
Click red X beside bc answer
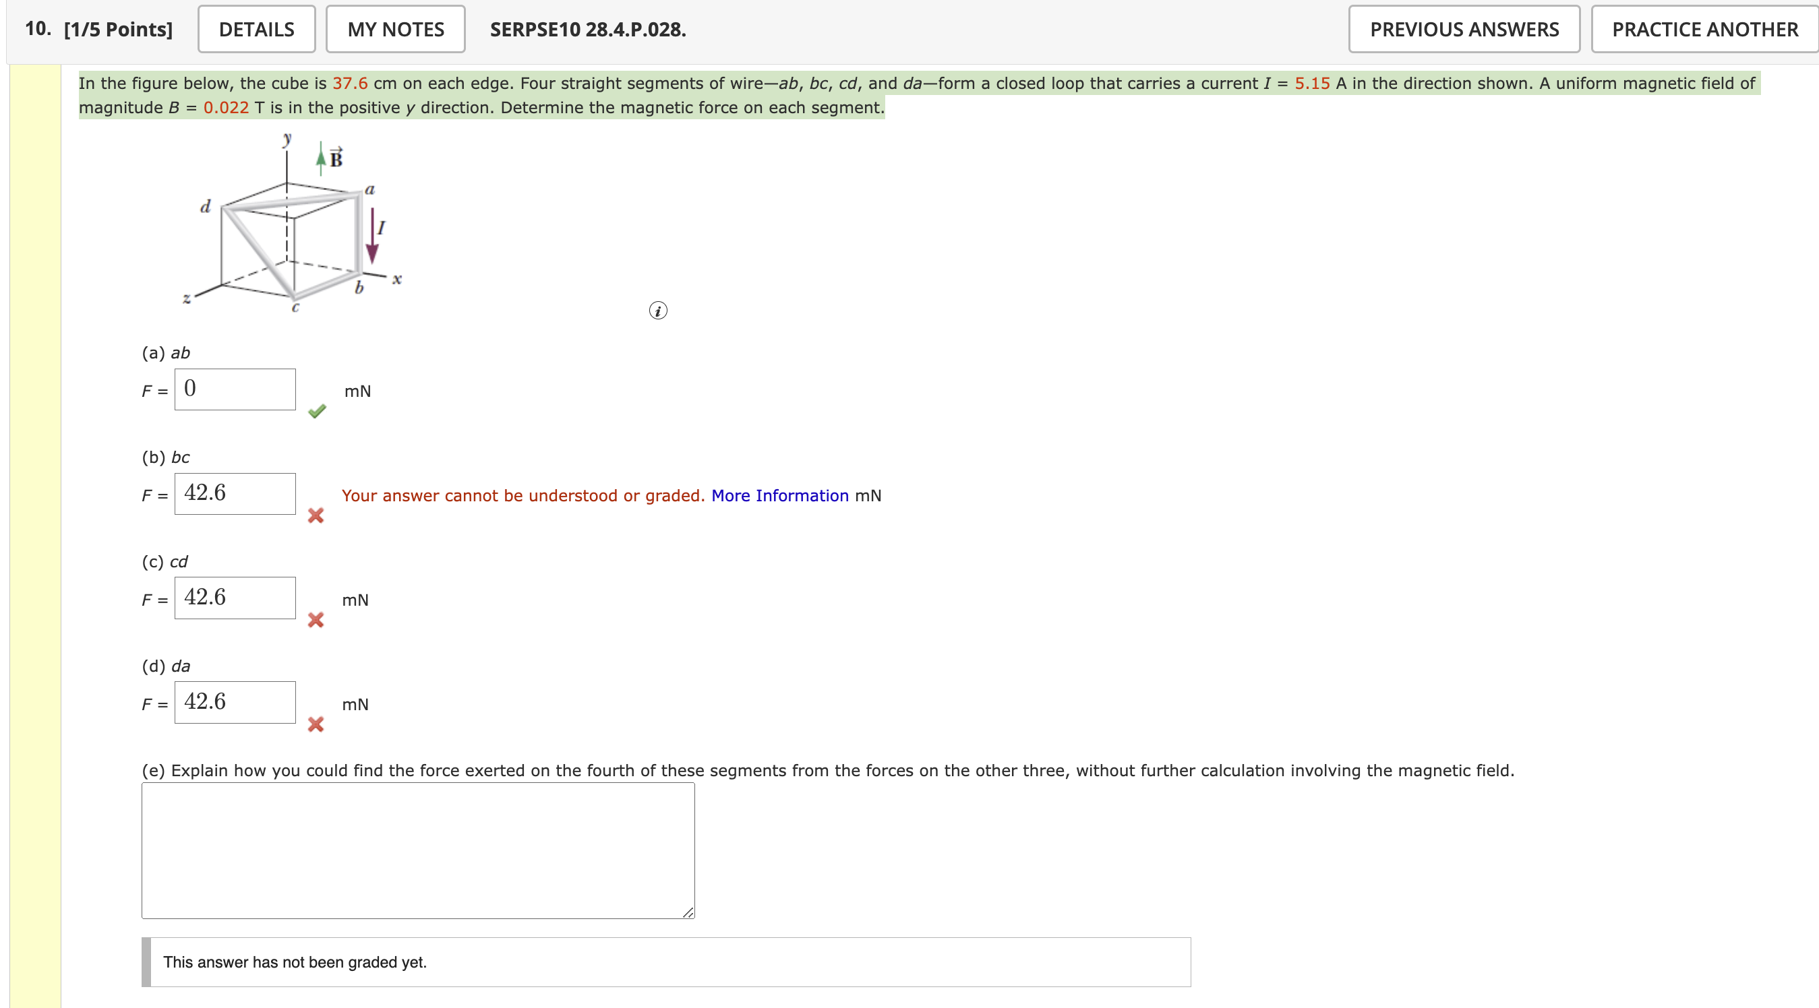pos(316,515)
